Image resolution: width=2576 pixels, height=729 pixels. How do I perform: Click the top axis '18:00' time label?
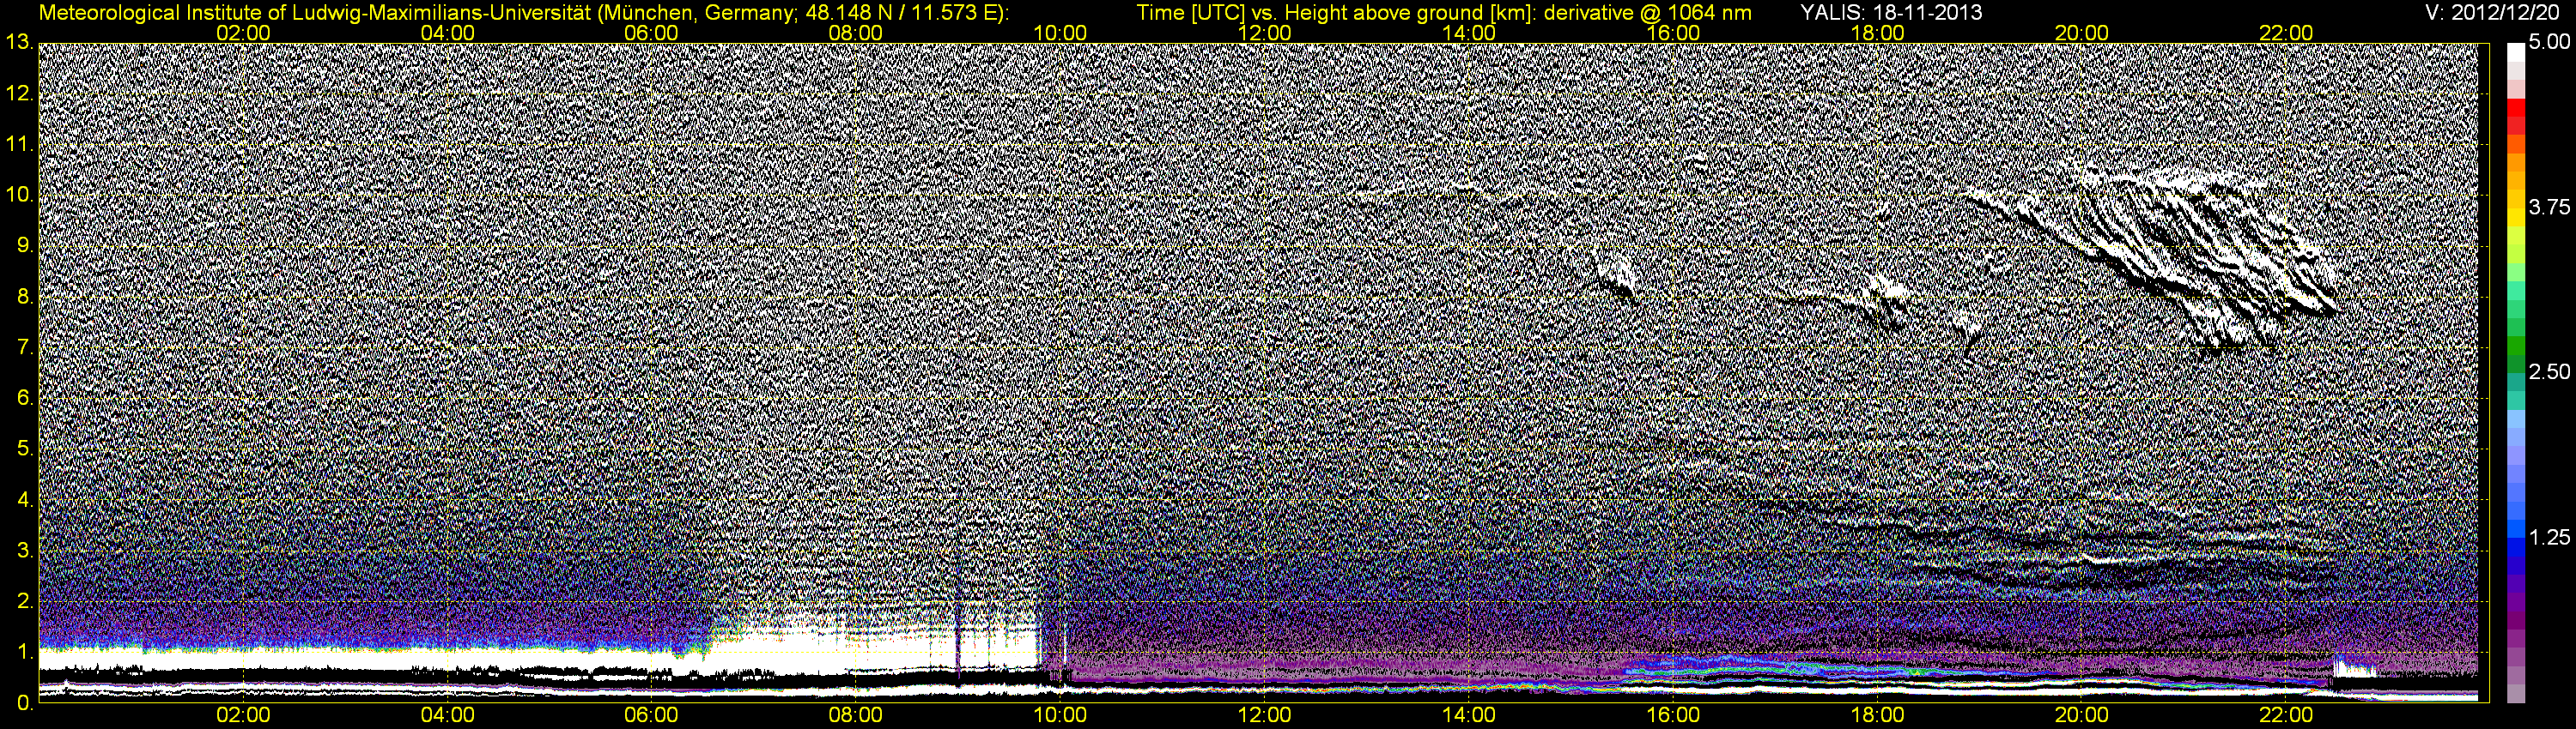(x=1877, y=33)
